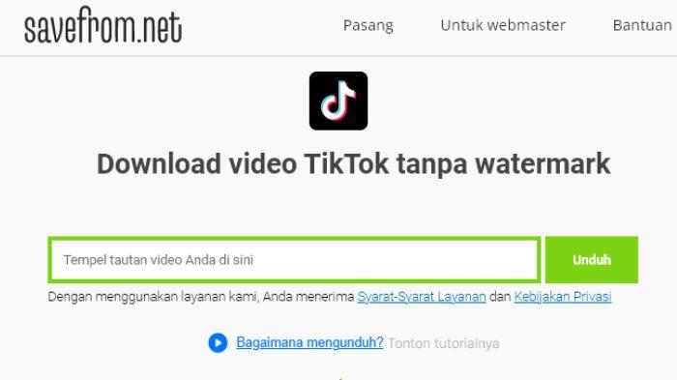
Task: Open the Syarat-Syarat Layanan link
Action: tap(422, 297)
